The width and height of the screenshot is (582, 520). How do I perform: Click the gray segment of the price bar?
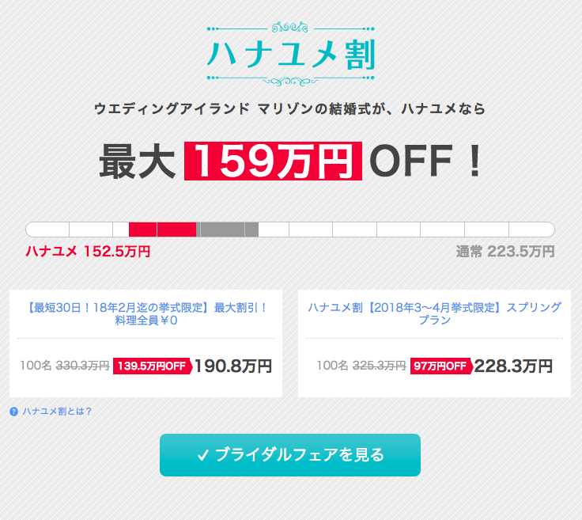227,230
